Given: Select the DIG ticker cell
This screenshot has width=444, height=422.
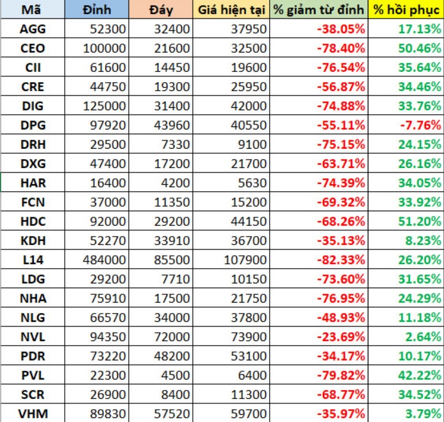Looking at the screenshot, I should pyautogui.click(x=33, y=106).
